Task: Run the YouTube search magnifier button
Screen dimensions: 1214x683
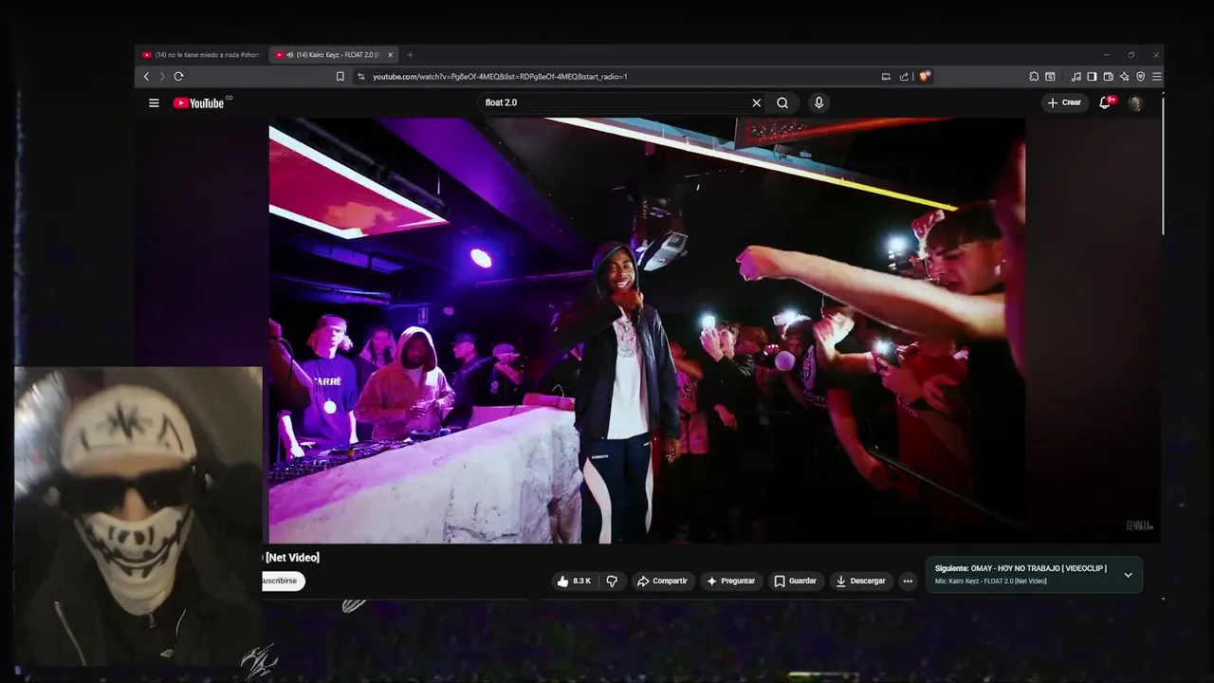Action: click(x=782, y=102)
